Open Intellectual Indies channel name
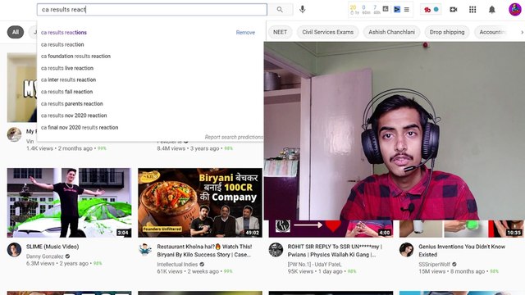The image size is (525, 295). tap(177, 264)
